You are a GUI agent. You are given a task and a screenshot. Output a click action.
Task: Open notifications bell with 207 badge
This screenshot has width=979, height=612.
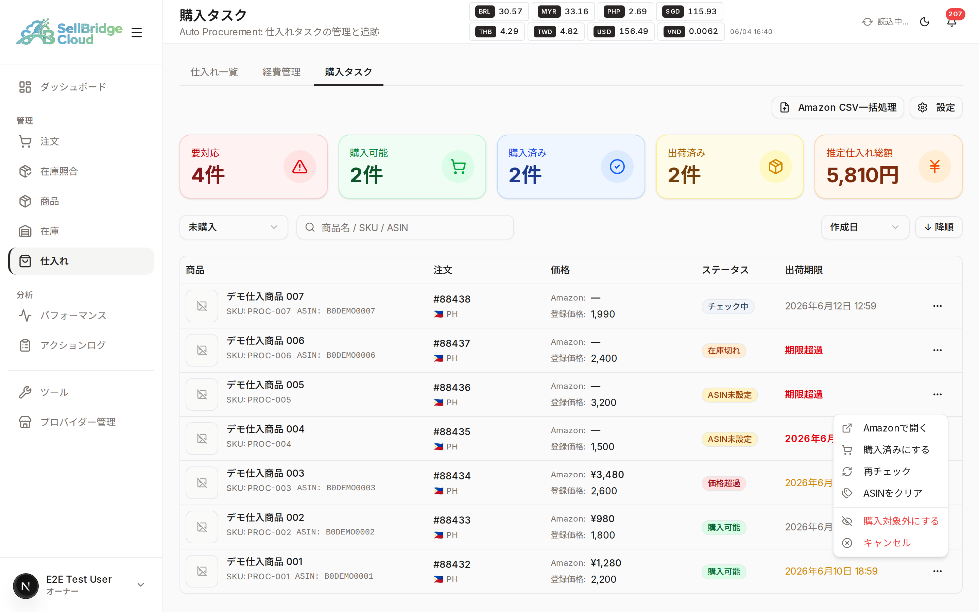coord(952,22)
